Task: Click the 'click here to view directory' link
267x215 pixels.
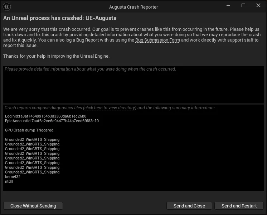Action: (x=110, y=108)
